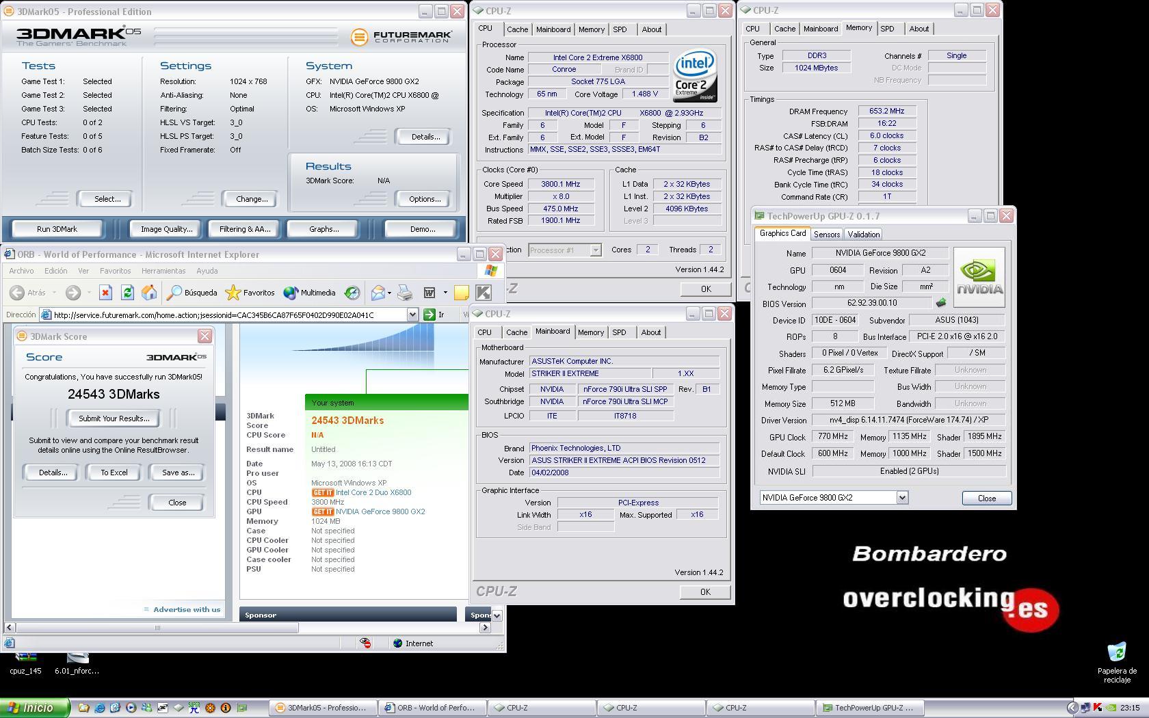1149x718 pixels.
Task: Open Favoritos star in the IE toolbar
Action: click(x=250, y=293)
